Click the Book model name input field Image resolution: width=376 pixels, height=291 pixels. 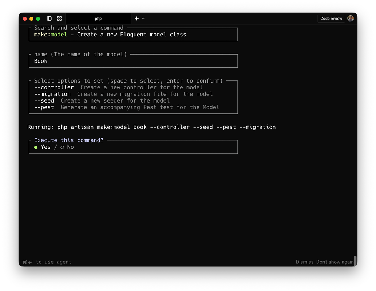[x=133, y=61]
